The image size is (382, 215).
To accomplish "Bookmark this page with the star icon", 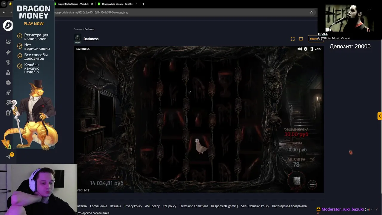I will point(311,12).
